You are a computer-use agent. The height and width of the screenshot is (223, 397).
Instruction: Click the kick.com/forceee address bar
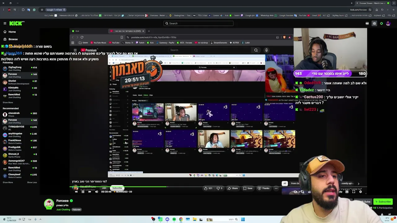(358, 10)
